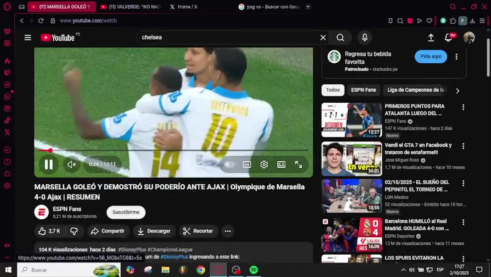Open Spotify from the Windows taskbar
This screenshot has width=491, height=277.
pos(254,270)
